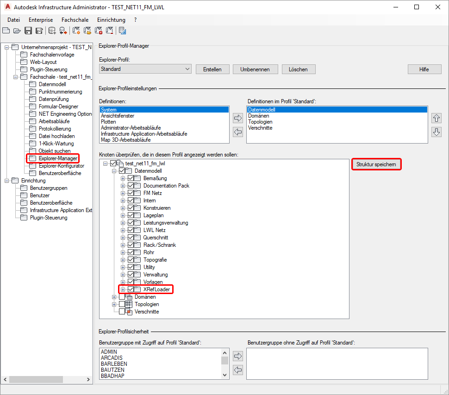Uncheck the Documentation Pack checkbox
Image resolution: width=449 pixels, height=395 pixels.
[131, 186]
